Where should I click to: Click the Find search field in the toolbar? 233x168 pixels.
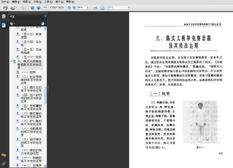pyautogui.click(x=118, y=7)
